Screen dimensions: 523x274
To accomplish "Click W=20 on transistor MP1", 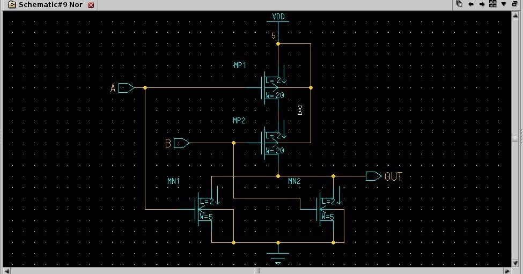I will click(275, 95).
